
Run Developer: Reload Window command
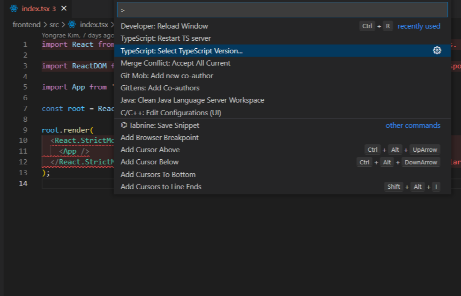tap(282, 26)
